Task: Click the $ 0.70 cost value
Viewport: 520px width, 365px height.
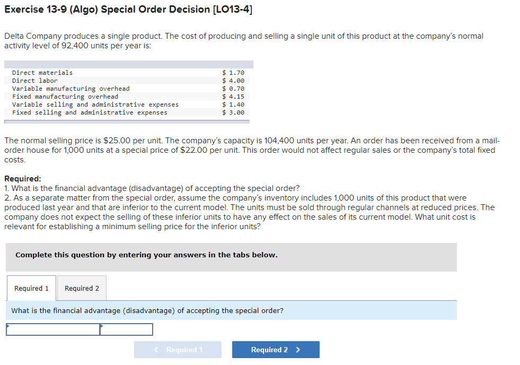Action: click(x=233, y=89)
